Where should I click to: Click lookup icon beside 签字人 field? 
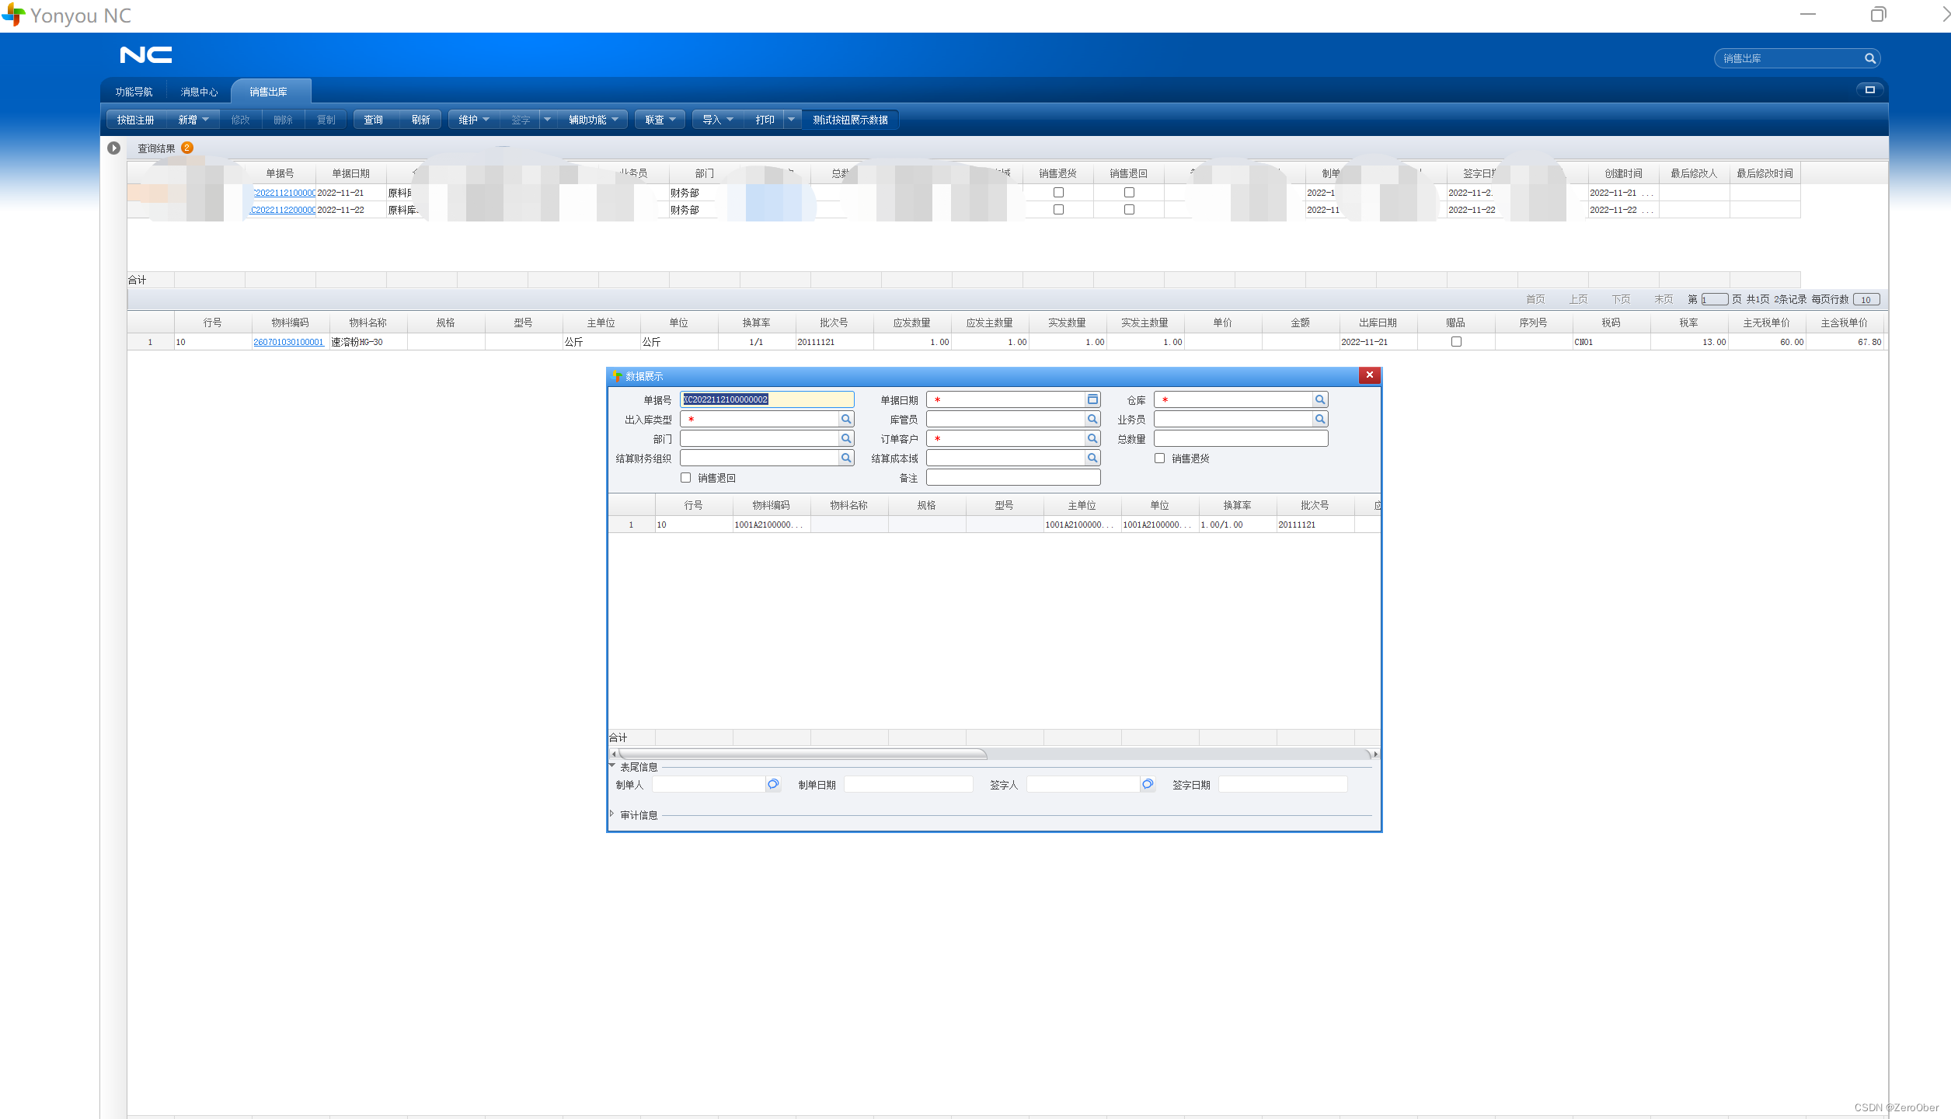click(x=1148, y=784)
